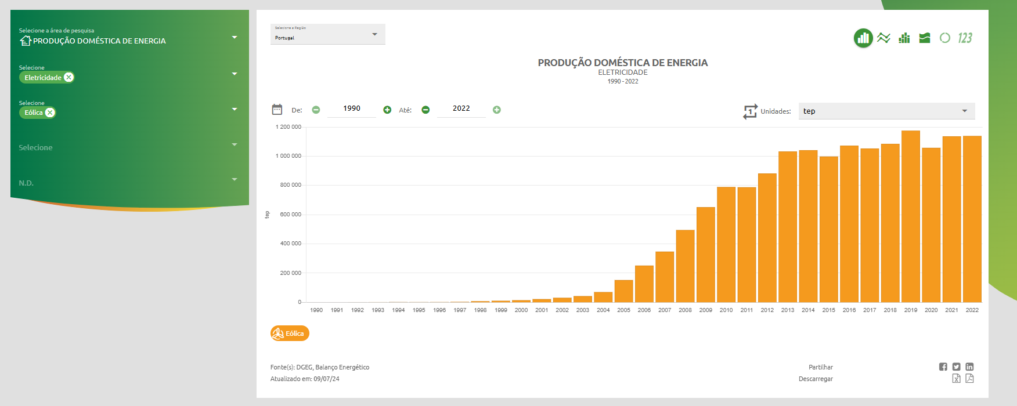This screenshot has height=406, width=1017.
Task: Download the data as Excel file
Action: (x=956, y=379)
